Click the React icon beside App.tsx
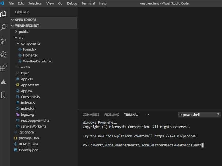Image resolution: width=222 pixels, height=166 pixels. point(18,91)
